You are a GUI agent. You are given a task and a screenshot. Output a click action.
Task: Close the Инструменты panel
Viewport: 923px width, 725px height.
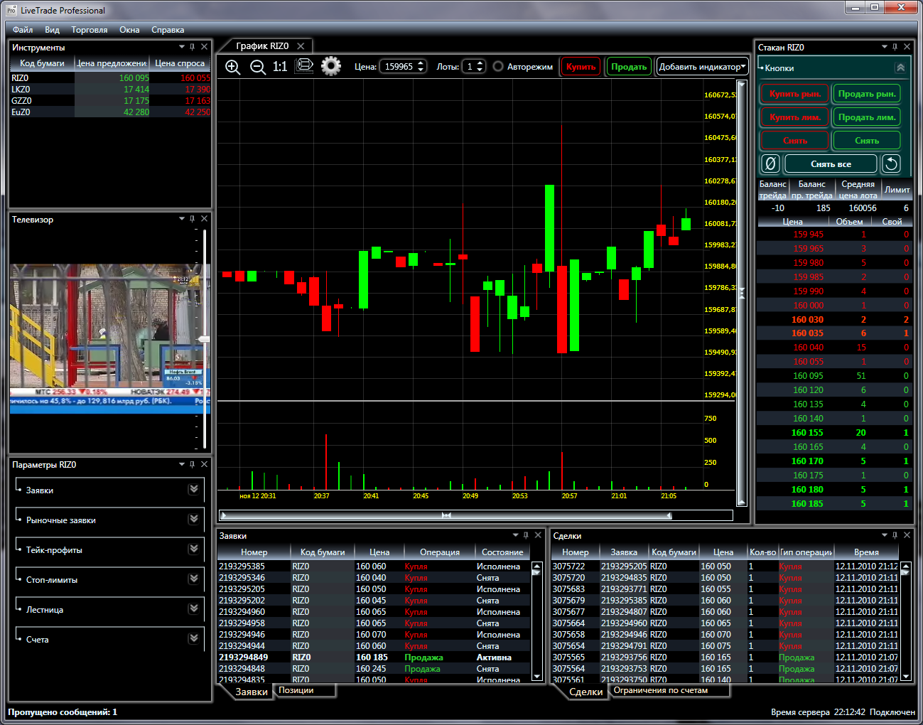[205, 47]
